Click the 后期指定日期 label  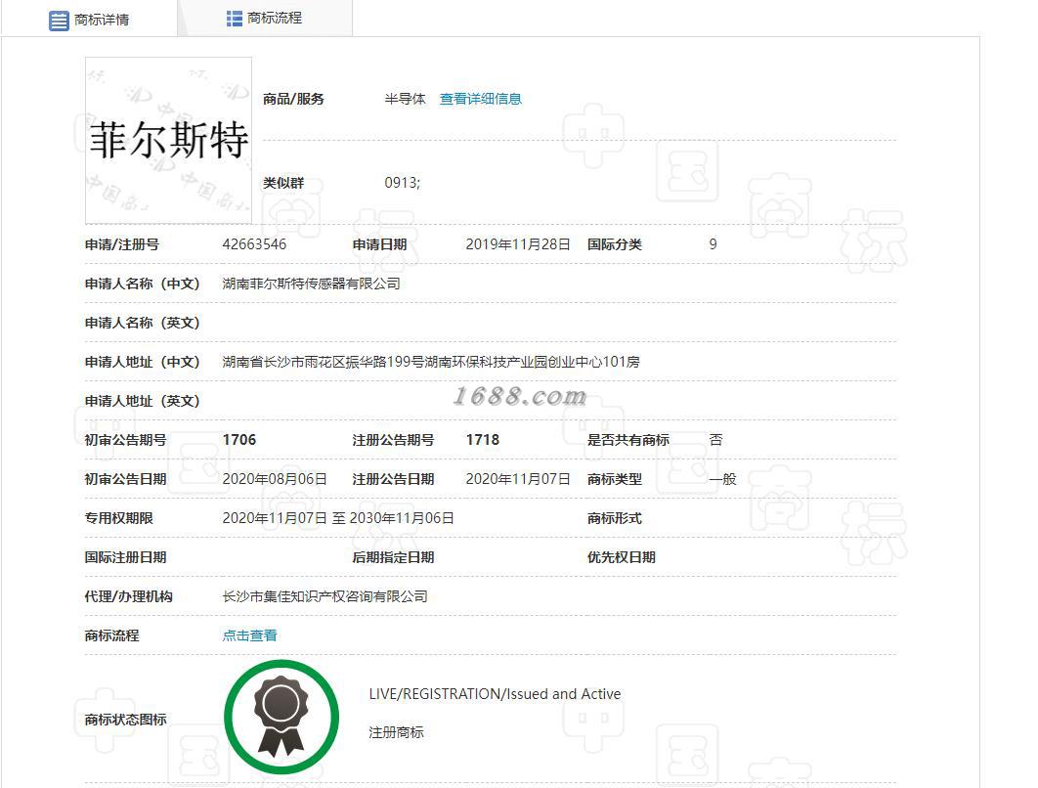pyautogui.click(x=393, y=557)
